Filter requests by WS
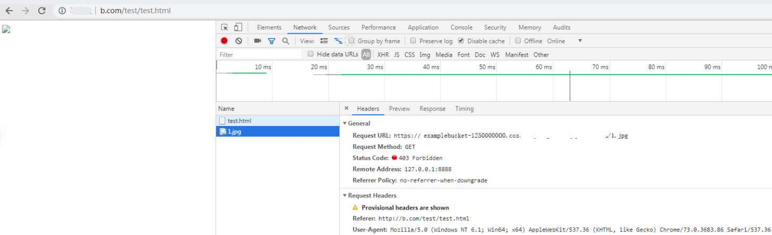772x235 pixels. [x=495, y=55]
